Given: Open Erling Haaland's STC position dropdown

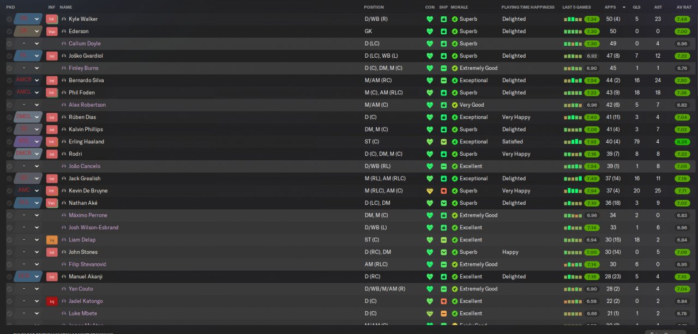Looking at the screenshot, I should (37, 142).
